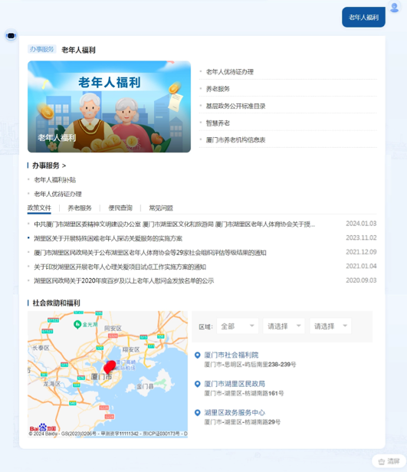Click the chatbot robot avatar icon
This screenshot has width=407, height=472.
point(11,35)
